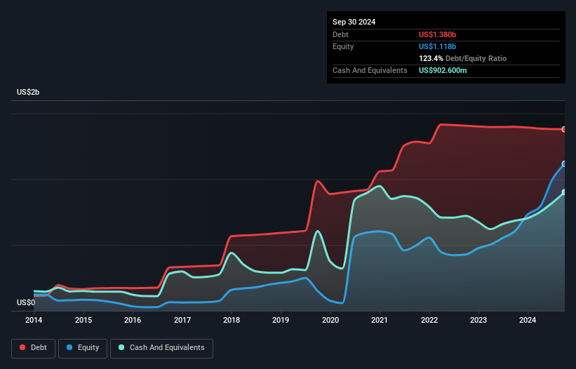Select the 2016 x-axis label
Viewport: 576px width, 369px height.
133,320
